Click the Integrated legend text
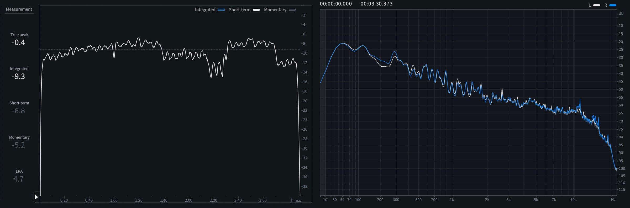Viewport: 630px width, 208px height. [x=205, y=10]
